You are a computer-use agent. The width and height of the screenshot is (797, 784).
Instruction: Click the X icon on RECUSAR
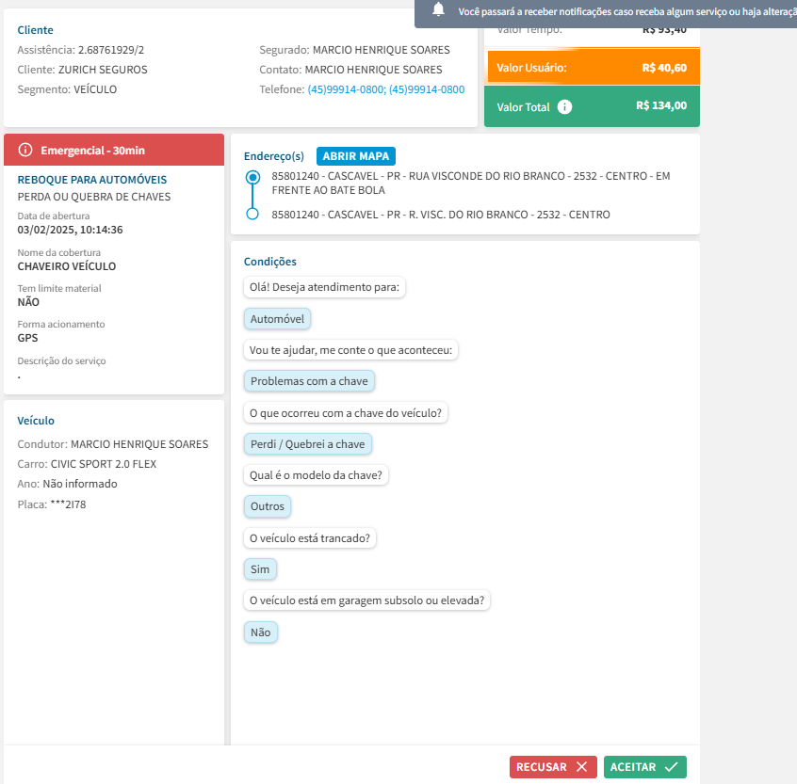581,767
